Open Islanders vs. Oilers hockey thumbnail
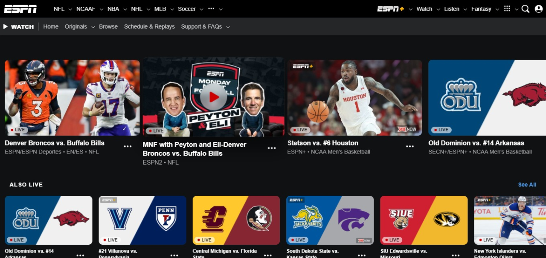Image resolution: width=546 pixels, height=258 pixels. pyautogui.click(x=510, y=220)
